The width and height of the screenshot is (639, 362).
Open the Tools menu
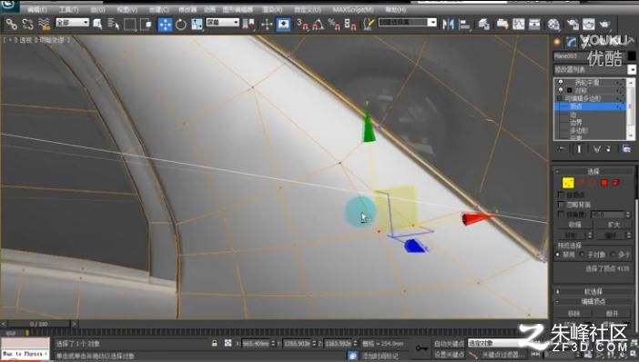(x=69, y=9)
